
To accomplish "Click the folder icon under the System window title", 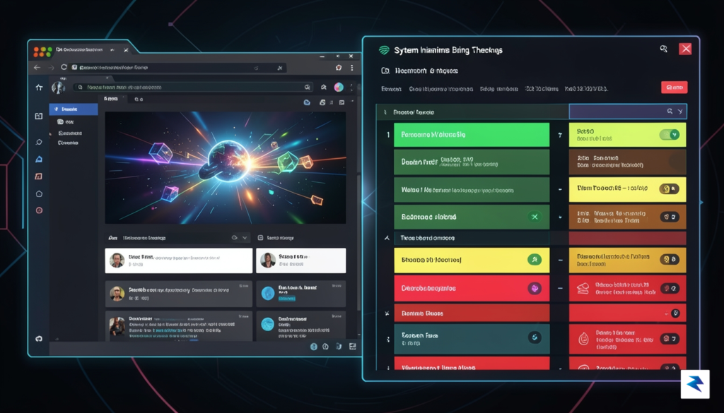I will 385,71.
